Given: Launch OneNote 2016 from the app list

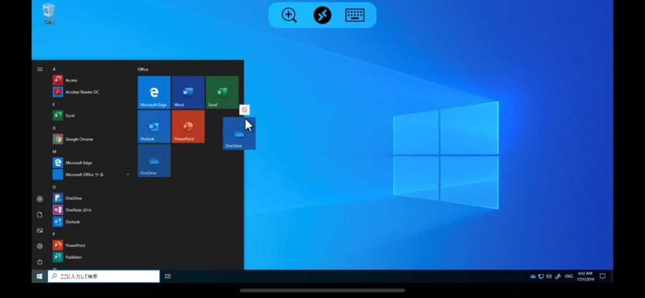Looking at the screenshot, I should pos(91,210).
